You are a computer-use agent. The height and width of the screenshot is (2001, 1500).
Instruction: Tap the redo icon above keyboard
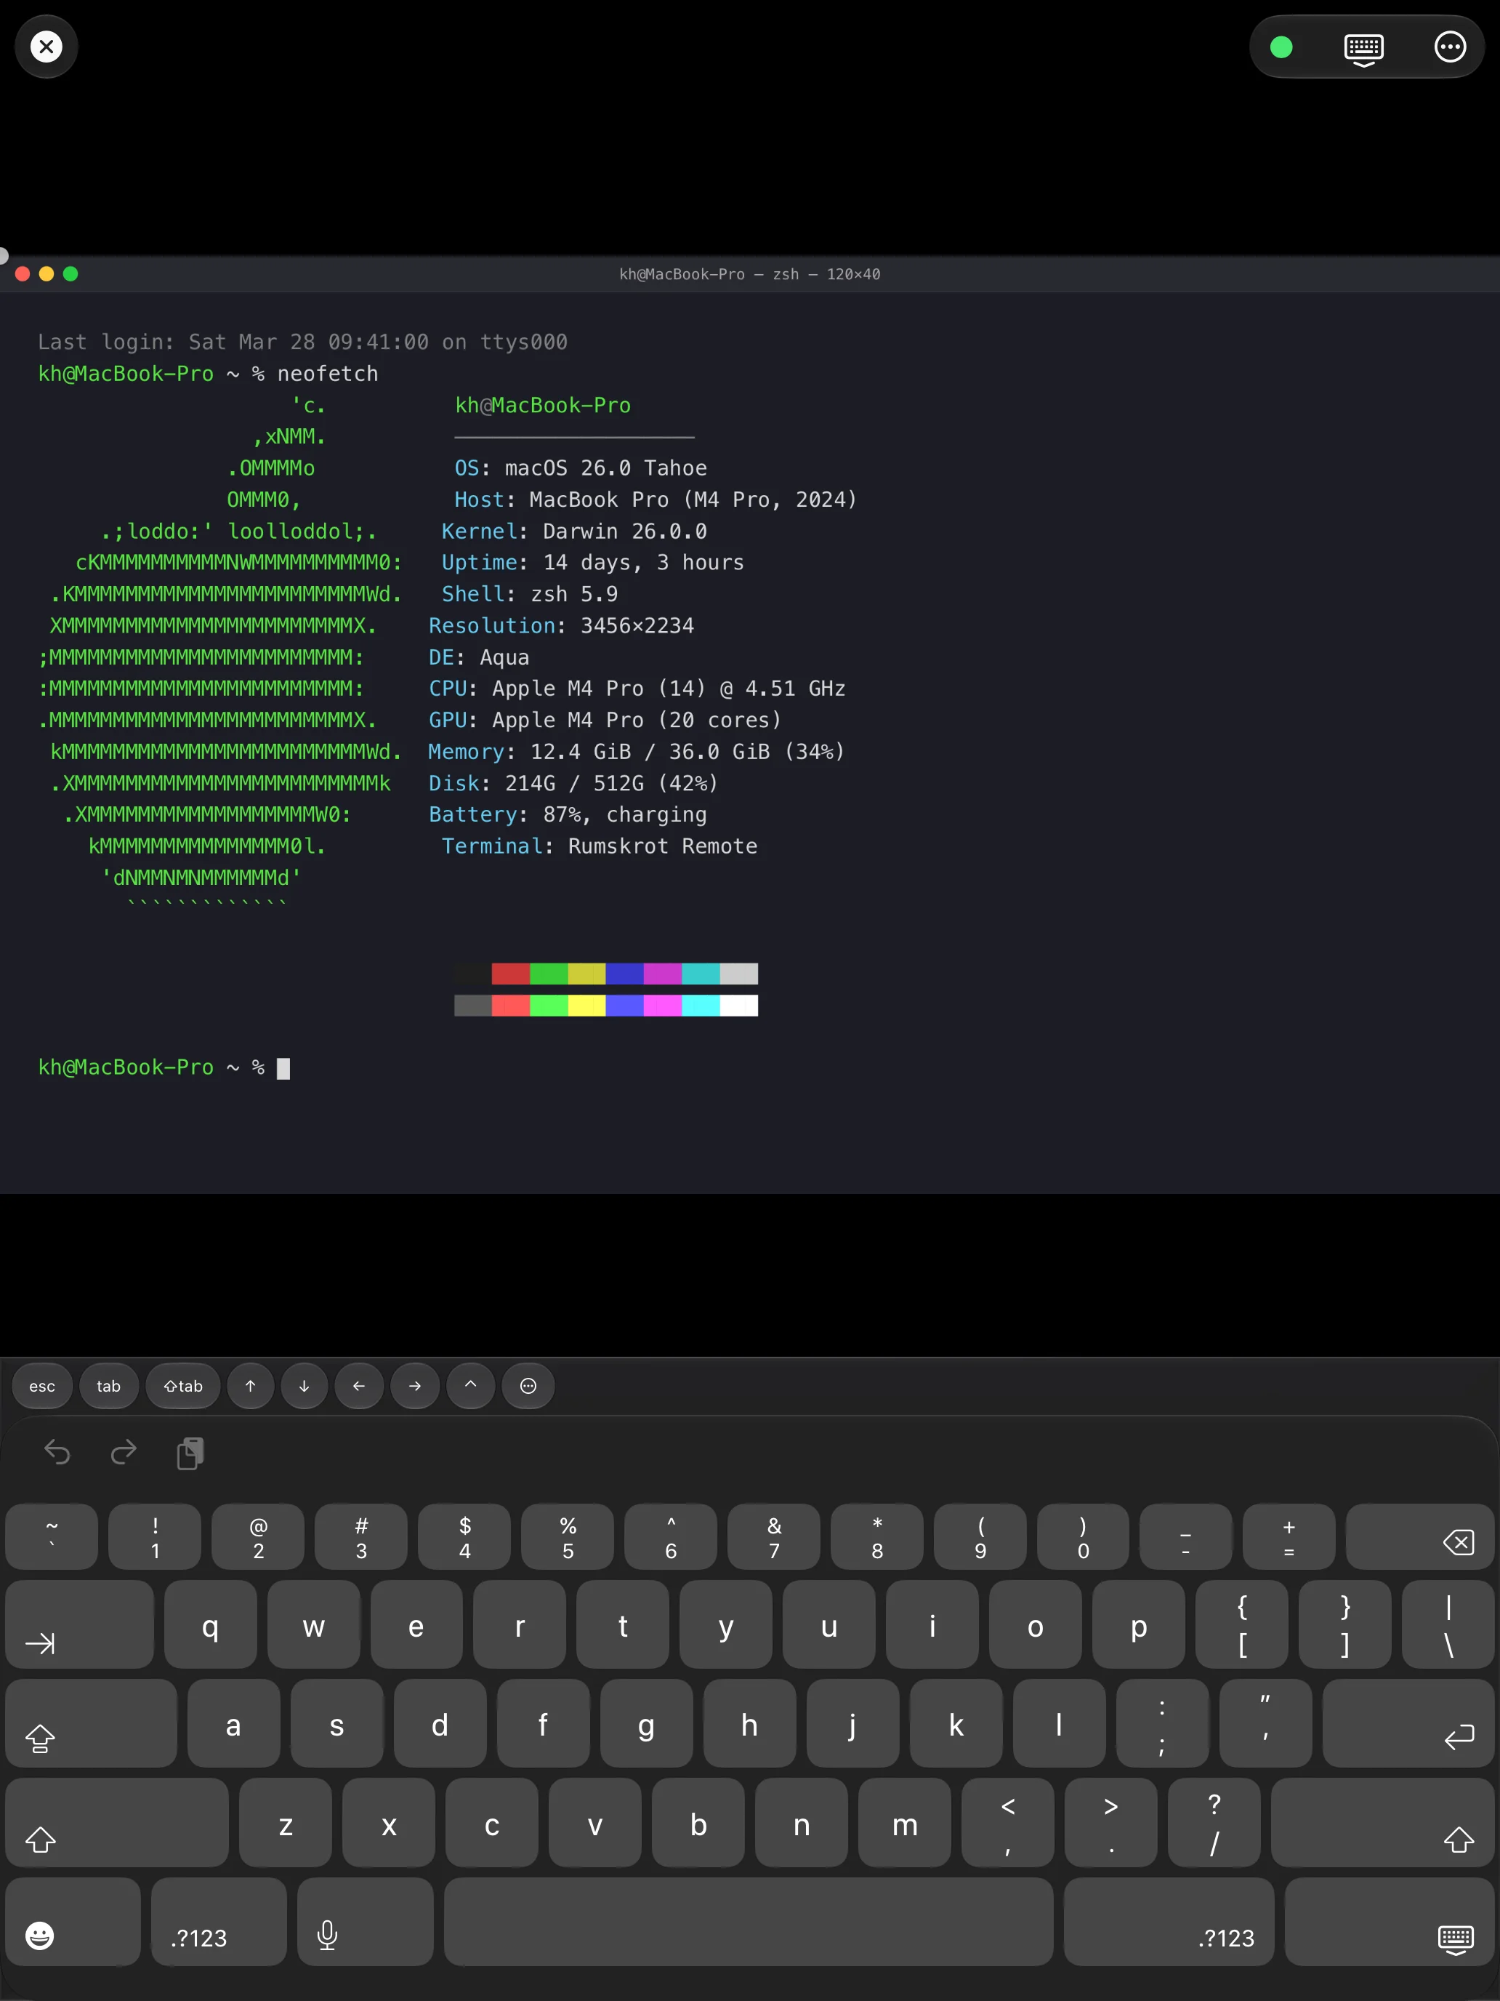tap(123, 1453)
